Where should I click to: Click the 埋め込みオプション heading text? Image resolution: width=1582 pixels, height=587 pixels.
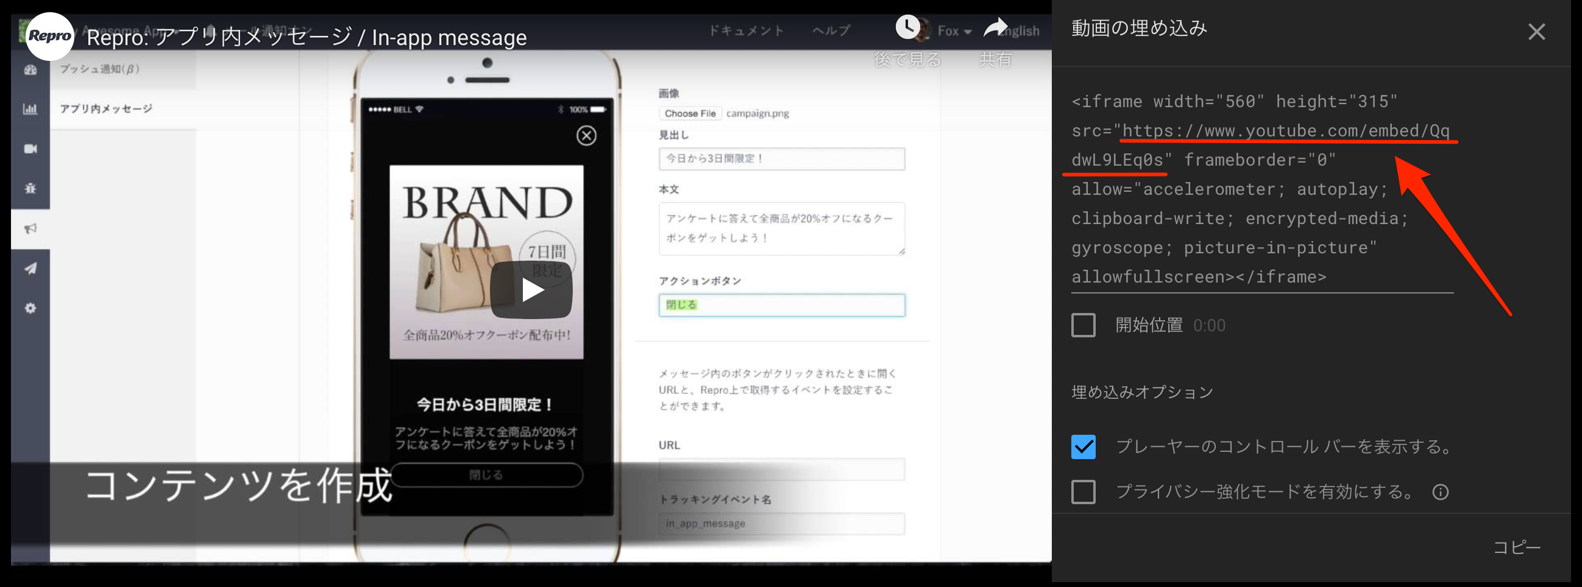1141,393
